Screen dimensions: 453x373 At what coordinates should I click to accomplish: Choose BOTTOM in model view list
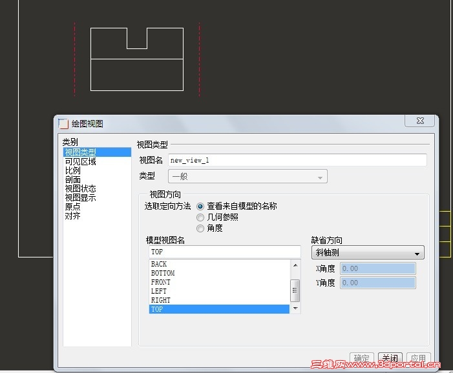pyautogui.click(x=219, y=273)
